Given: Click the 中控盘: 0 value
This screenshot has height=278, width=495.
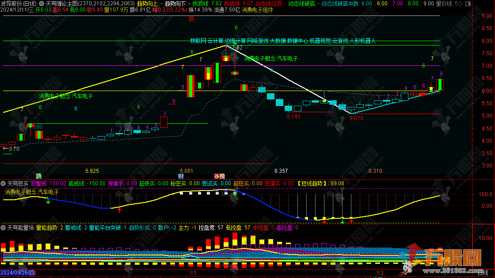Looking at the screenshot, I should pyautogui.click(x=263, y=228).
